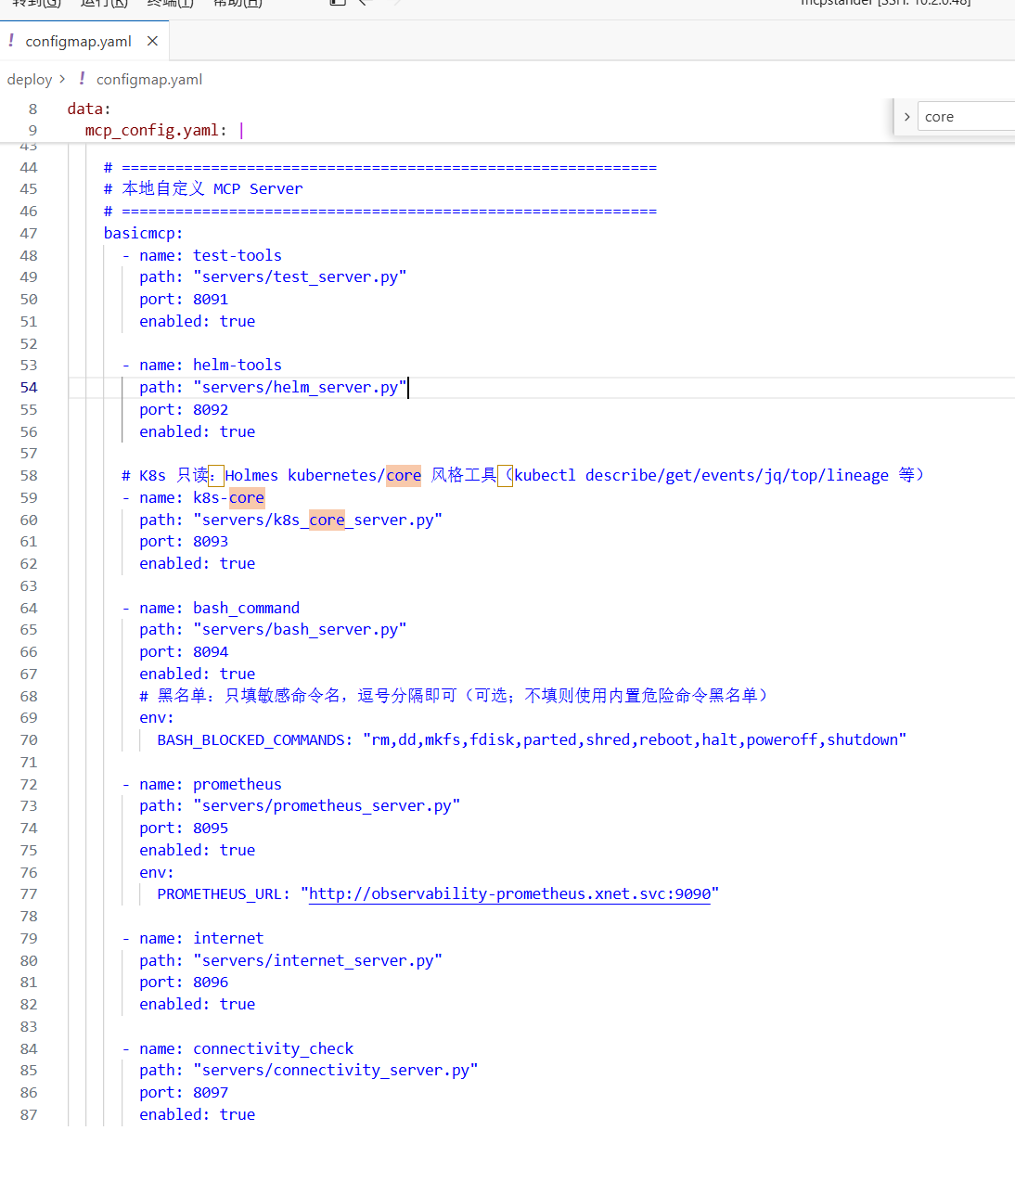
Task: Click on name: k8s-core
Action: (201, 497)
